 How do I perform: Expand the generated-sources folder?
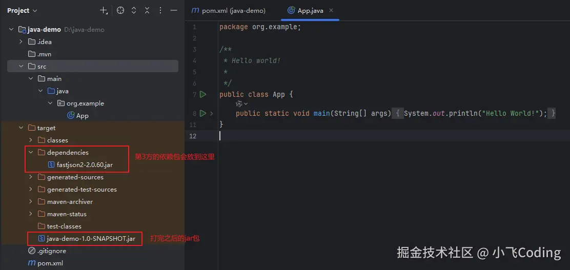[x=31, y=177]
